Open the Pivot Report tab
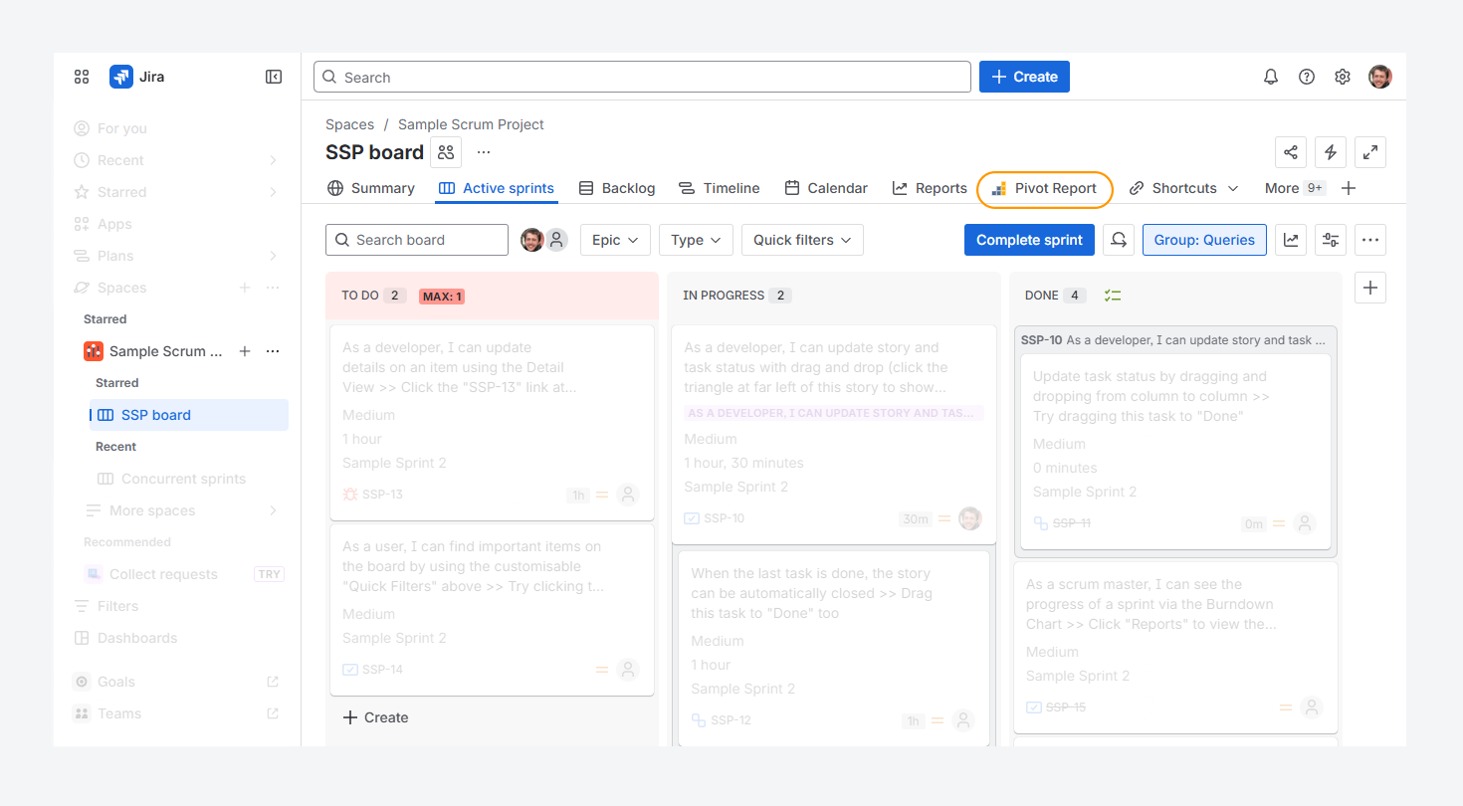Viewport: 1463px width, 806px height. pos(1045,188)
